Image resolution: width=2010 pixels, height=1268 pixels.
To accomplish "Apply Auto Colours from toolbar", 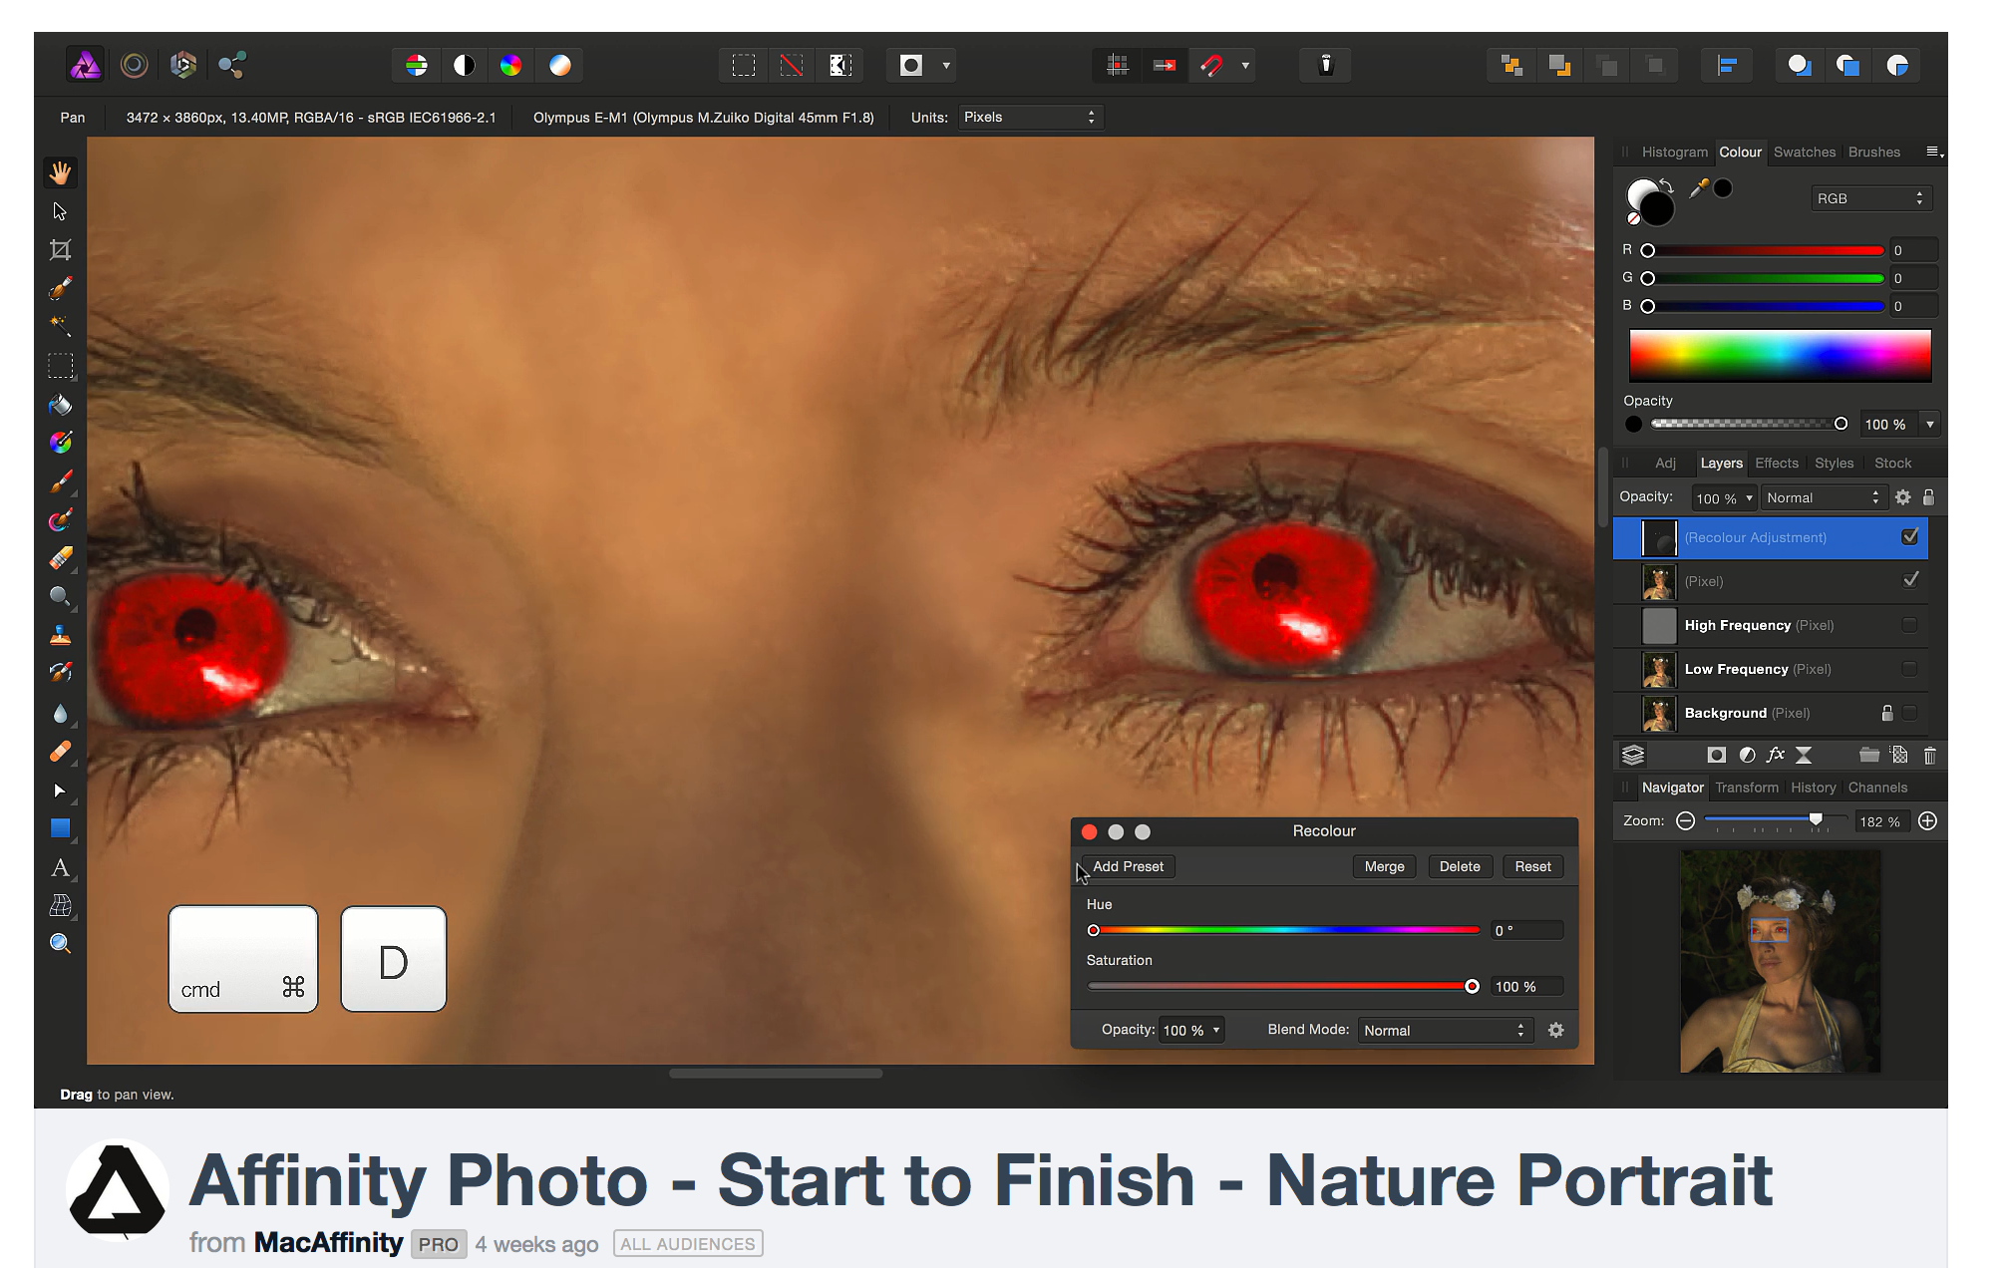I will click(x=511, y=66).
